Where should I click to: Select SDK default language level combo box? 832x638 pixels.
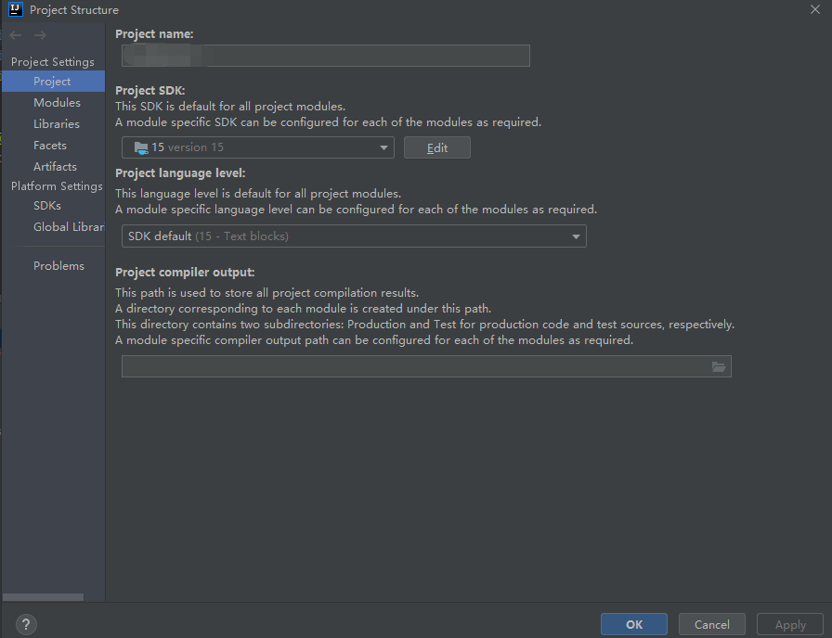[354, 236]
